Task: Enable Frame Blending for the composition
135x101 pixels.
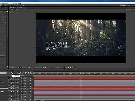Action: click(x=20, y=73)
